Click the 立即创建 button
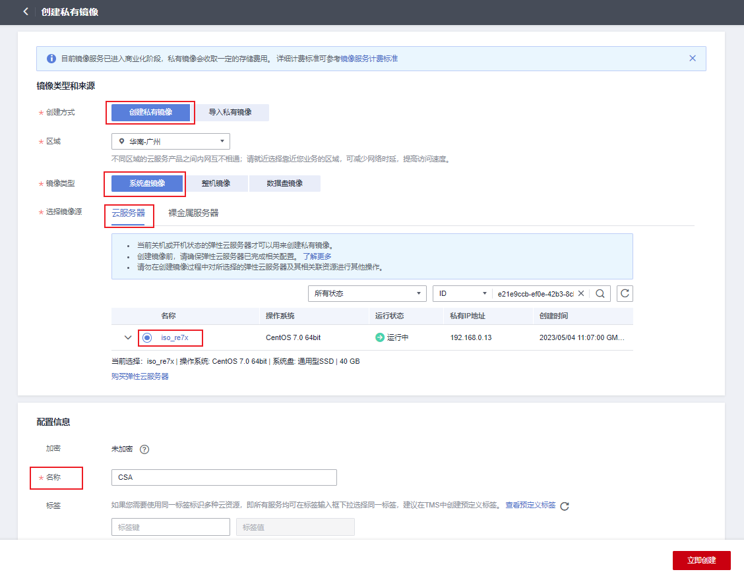 (x=701, y=560)
